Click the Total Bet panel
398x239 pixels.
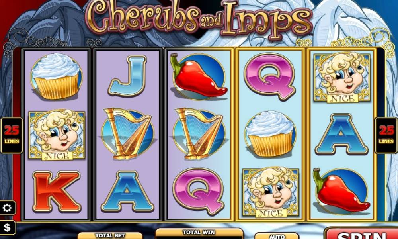110,235
